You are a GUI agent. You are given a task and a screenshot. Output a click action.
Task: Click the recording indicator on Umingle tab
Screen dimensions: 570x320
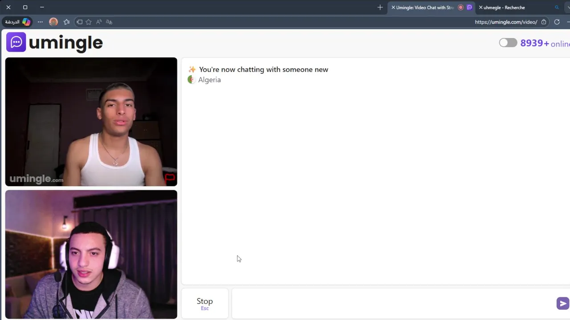coord(460,8)
